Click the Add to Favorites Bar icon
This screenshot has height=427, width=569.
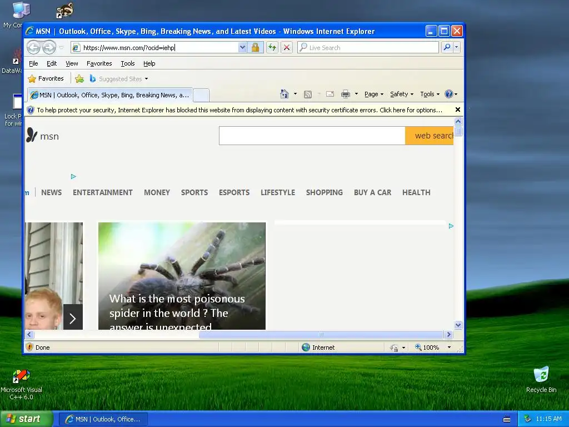coord(79,79)
